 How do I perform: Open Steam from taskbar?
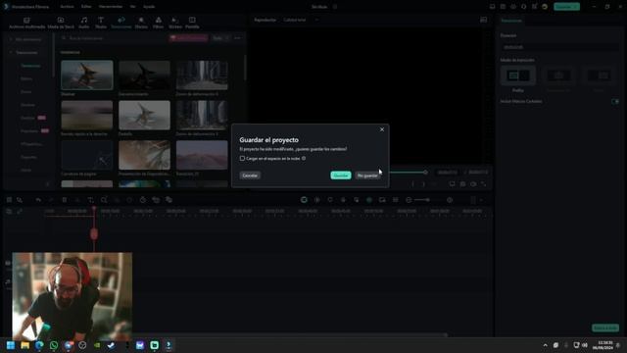[x=111, y=345]
